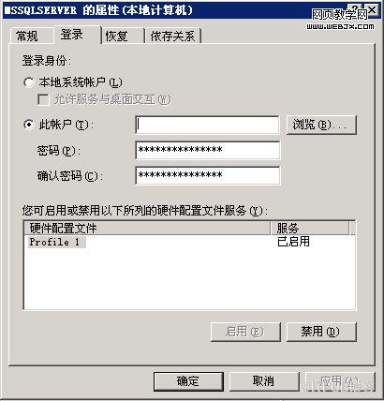Click the 此帐户 account name field
This screenshot has height=401, width=384.
(208, 125)
